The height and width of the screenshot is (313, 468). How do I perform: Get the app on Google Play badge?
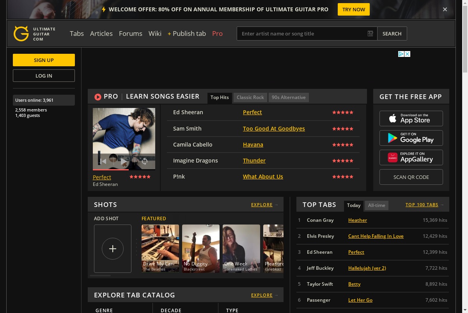[x=411, y=138]
